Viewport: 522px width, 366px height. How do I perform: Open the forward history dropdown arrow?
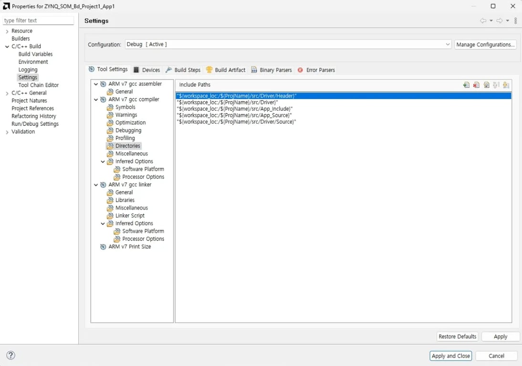[507, 20]
